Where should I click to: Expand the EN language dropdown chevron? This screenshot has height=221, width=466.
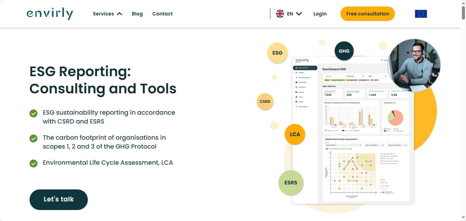point(299,14)
